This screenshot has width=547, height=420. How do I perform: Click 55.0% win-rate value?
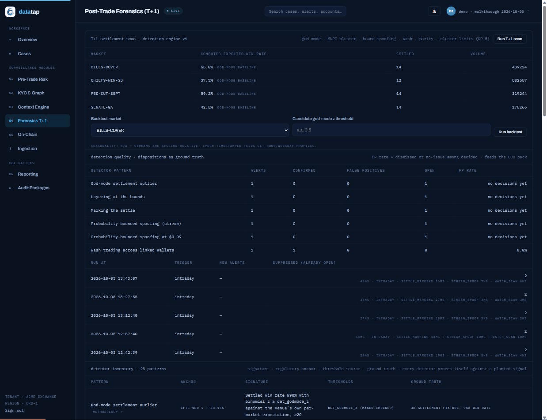(x=207, y=67)
